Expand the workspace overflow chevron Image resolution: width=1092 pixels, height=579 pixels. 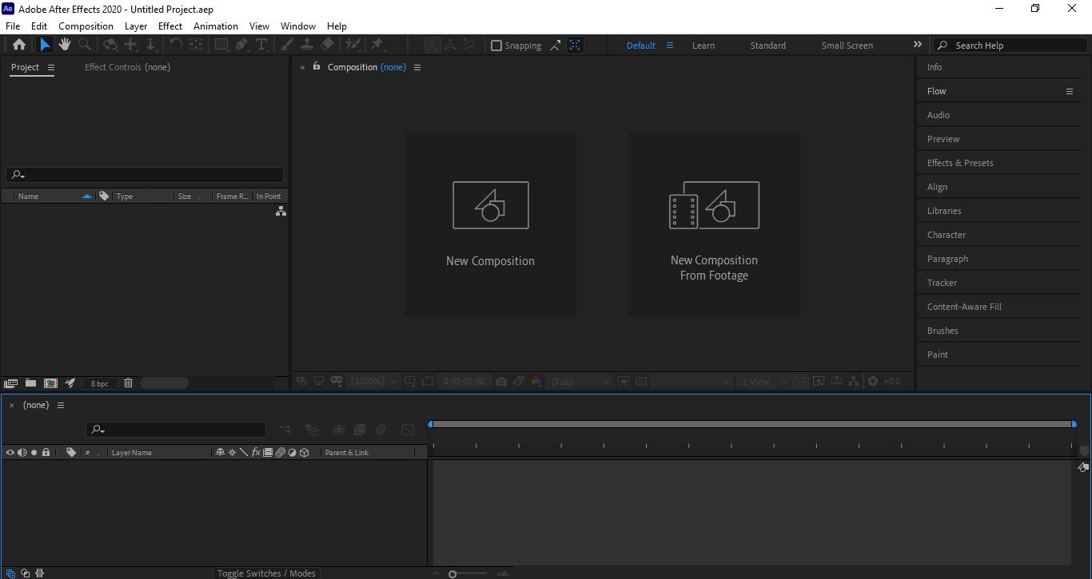[x=918, y=45]
